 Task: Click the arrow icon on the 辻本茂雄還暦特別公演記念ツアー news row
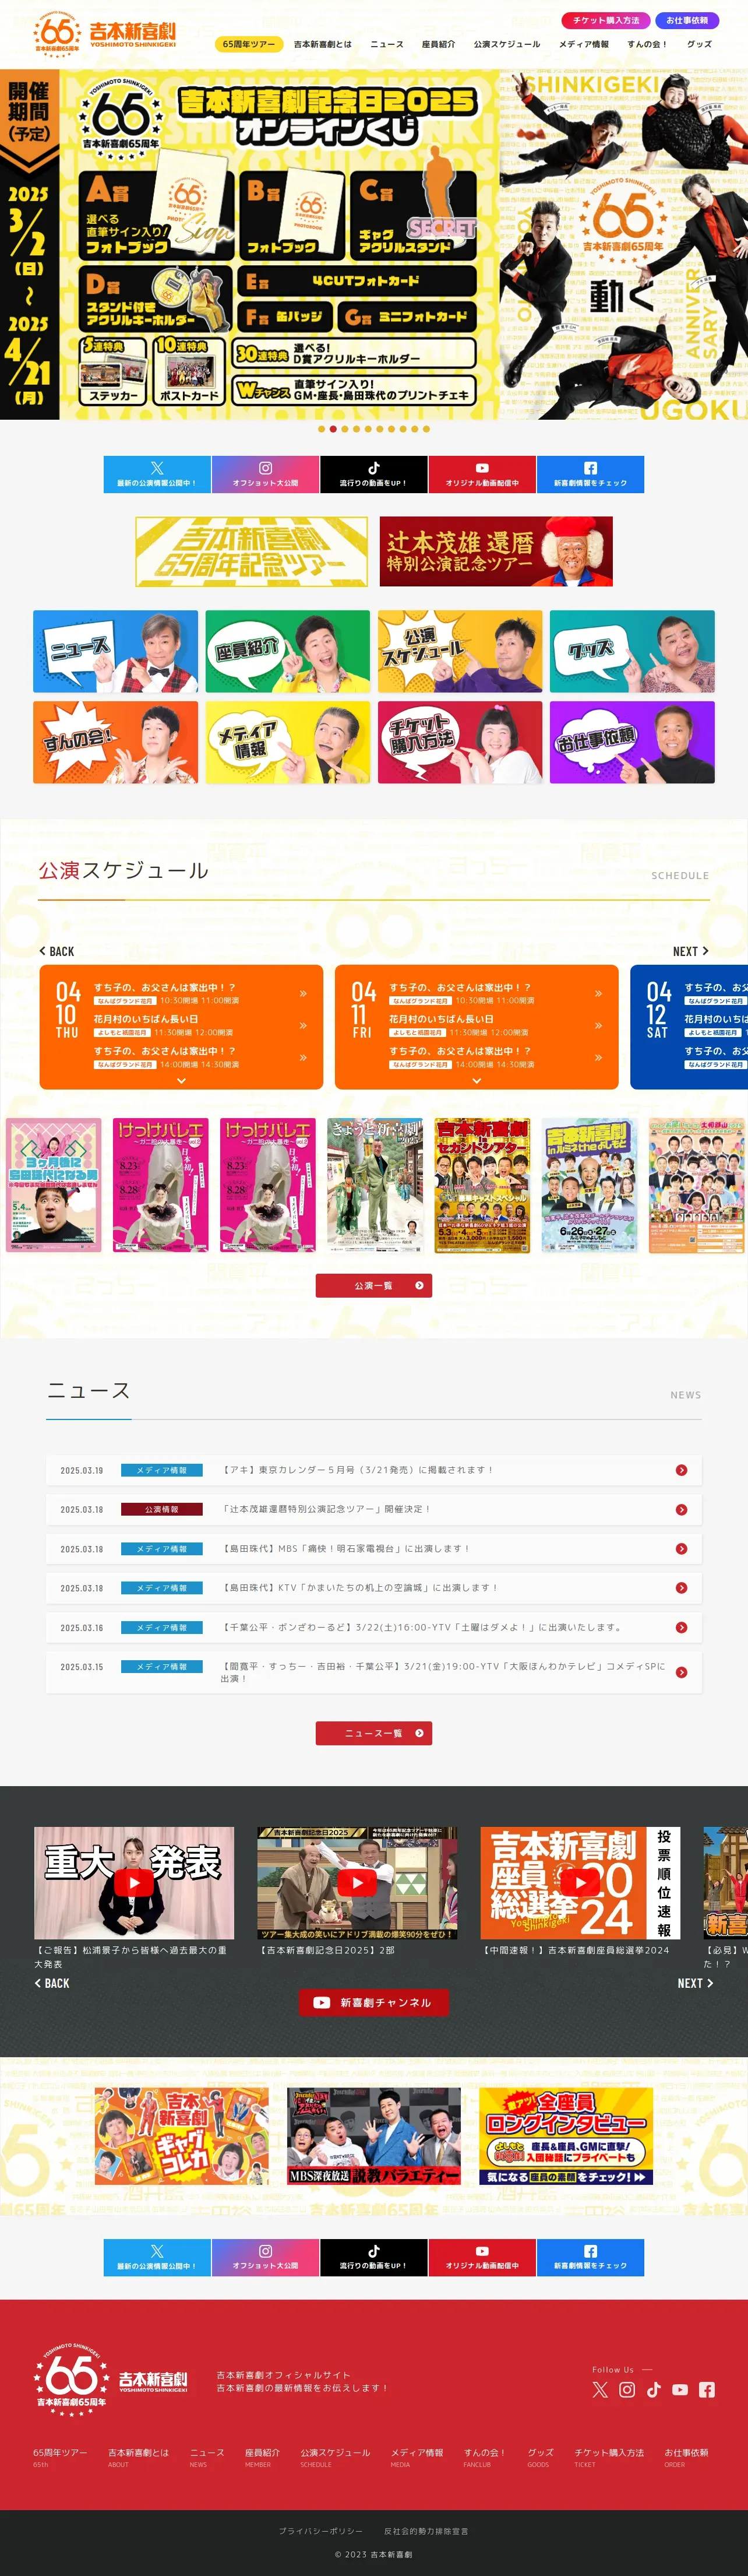tap(681, 1509)
